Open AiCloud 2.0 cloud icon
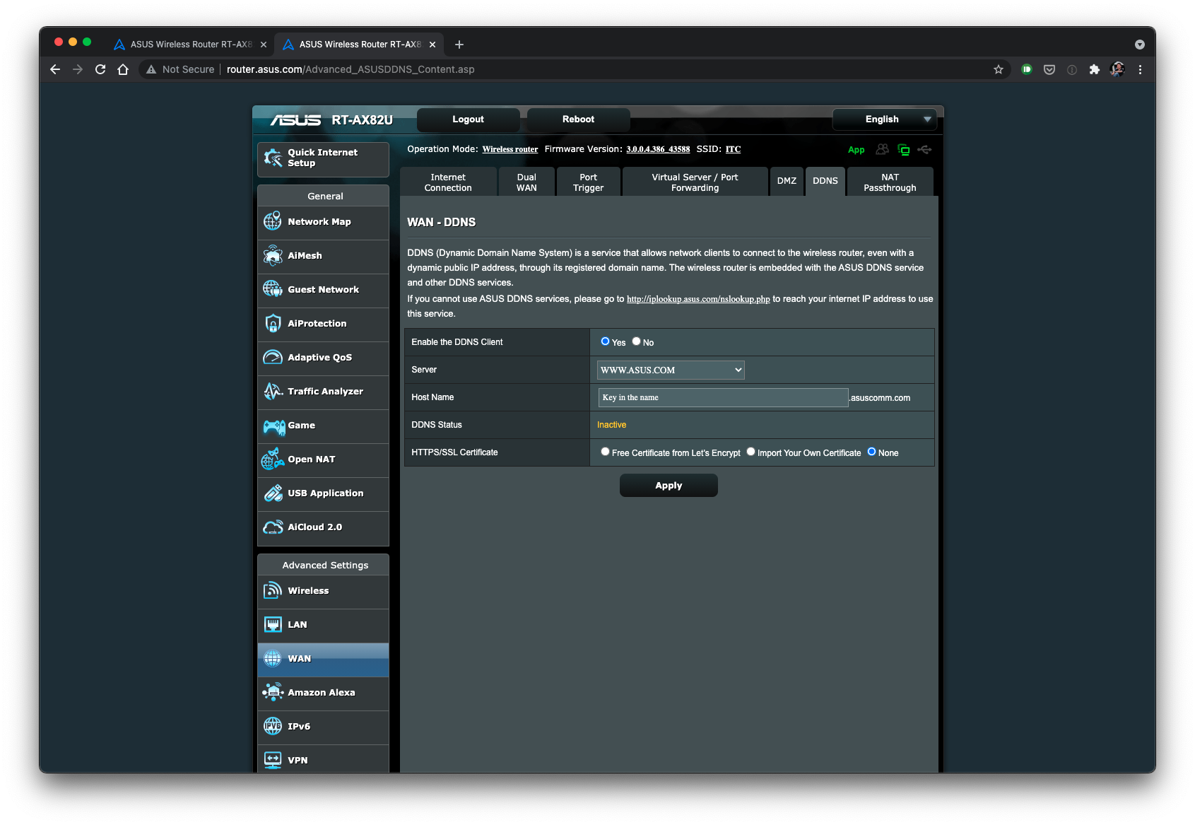Image resolution: width=1195 pixels, height=825 pixels. [273, 527]
